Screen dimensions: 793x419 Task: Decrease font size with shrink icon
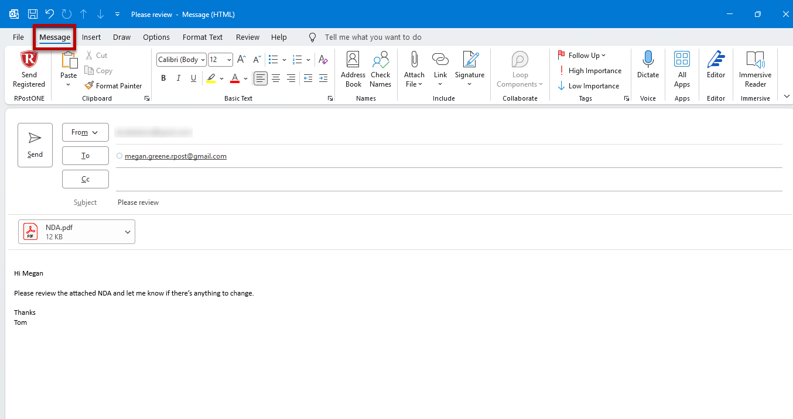(x=257, y=60)
